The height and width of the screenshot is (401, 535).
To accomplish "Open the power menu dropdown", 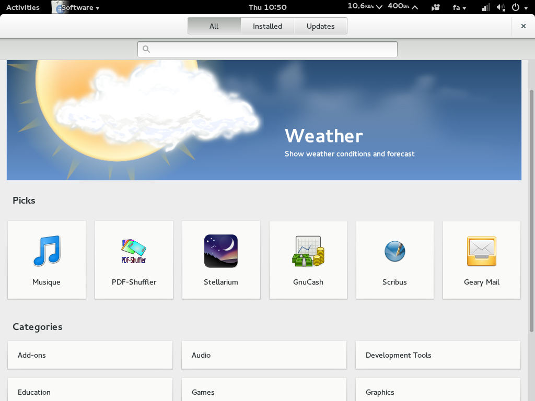I will click(518, 7).
